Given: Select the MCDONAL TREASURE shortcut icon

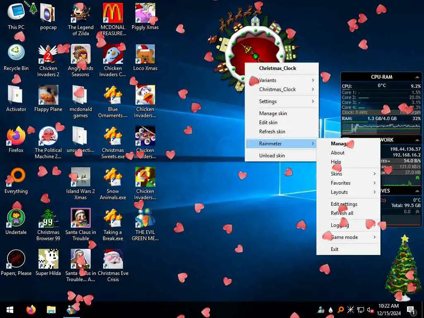Looking at the screenshot, I should 113,19.
